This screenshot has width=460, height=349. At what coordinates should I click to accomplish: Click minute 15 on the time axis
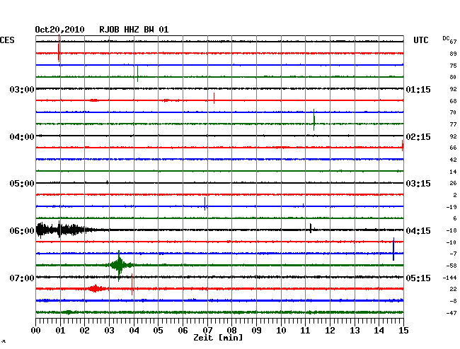coord(403,330)
